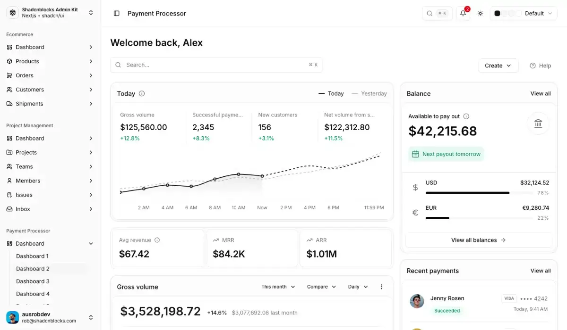Image resolution: width=567 pixels, height=330 pixels.
Task: Expand the Products menu chevron
Action: coord(91,61)
